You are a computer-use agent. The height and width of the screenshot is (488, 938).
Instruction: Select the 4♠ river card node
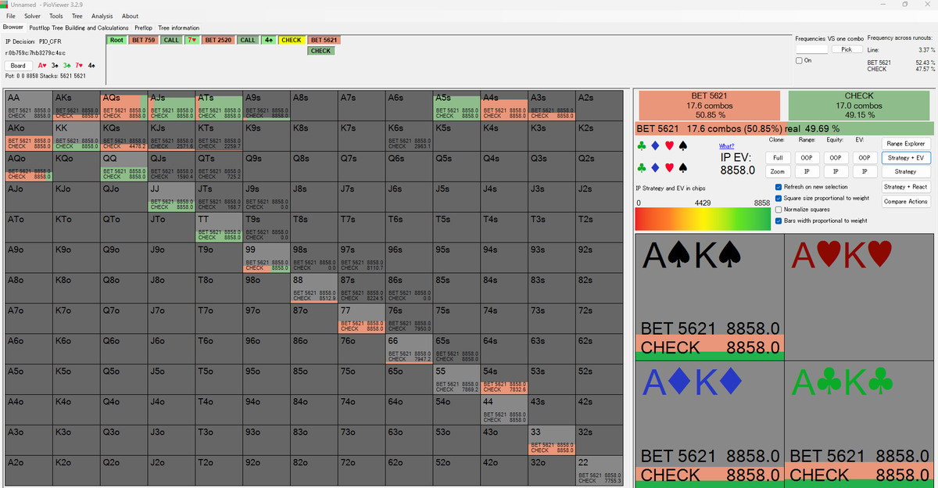268,40
